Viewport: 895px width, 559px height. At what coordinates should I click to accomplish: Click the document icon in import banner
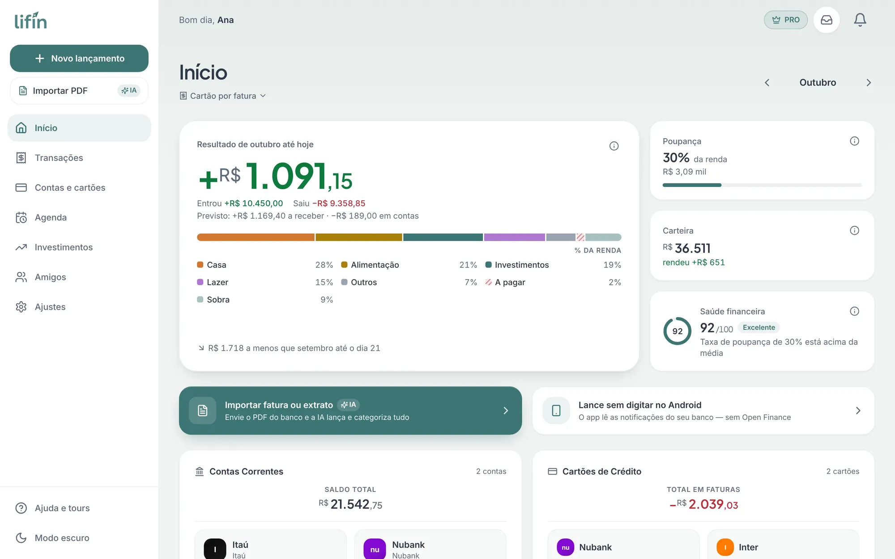202,411
